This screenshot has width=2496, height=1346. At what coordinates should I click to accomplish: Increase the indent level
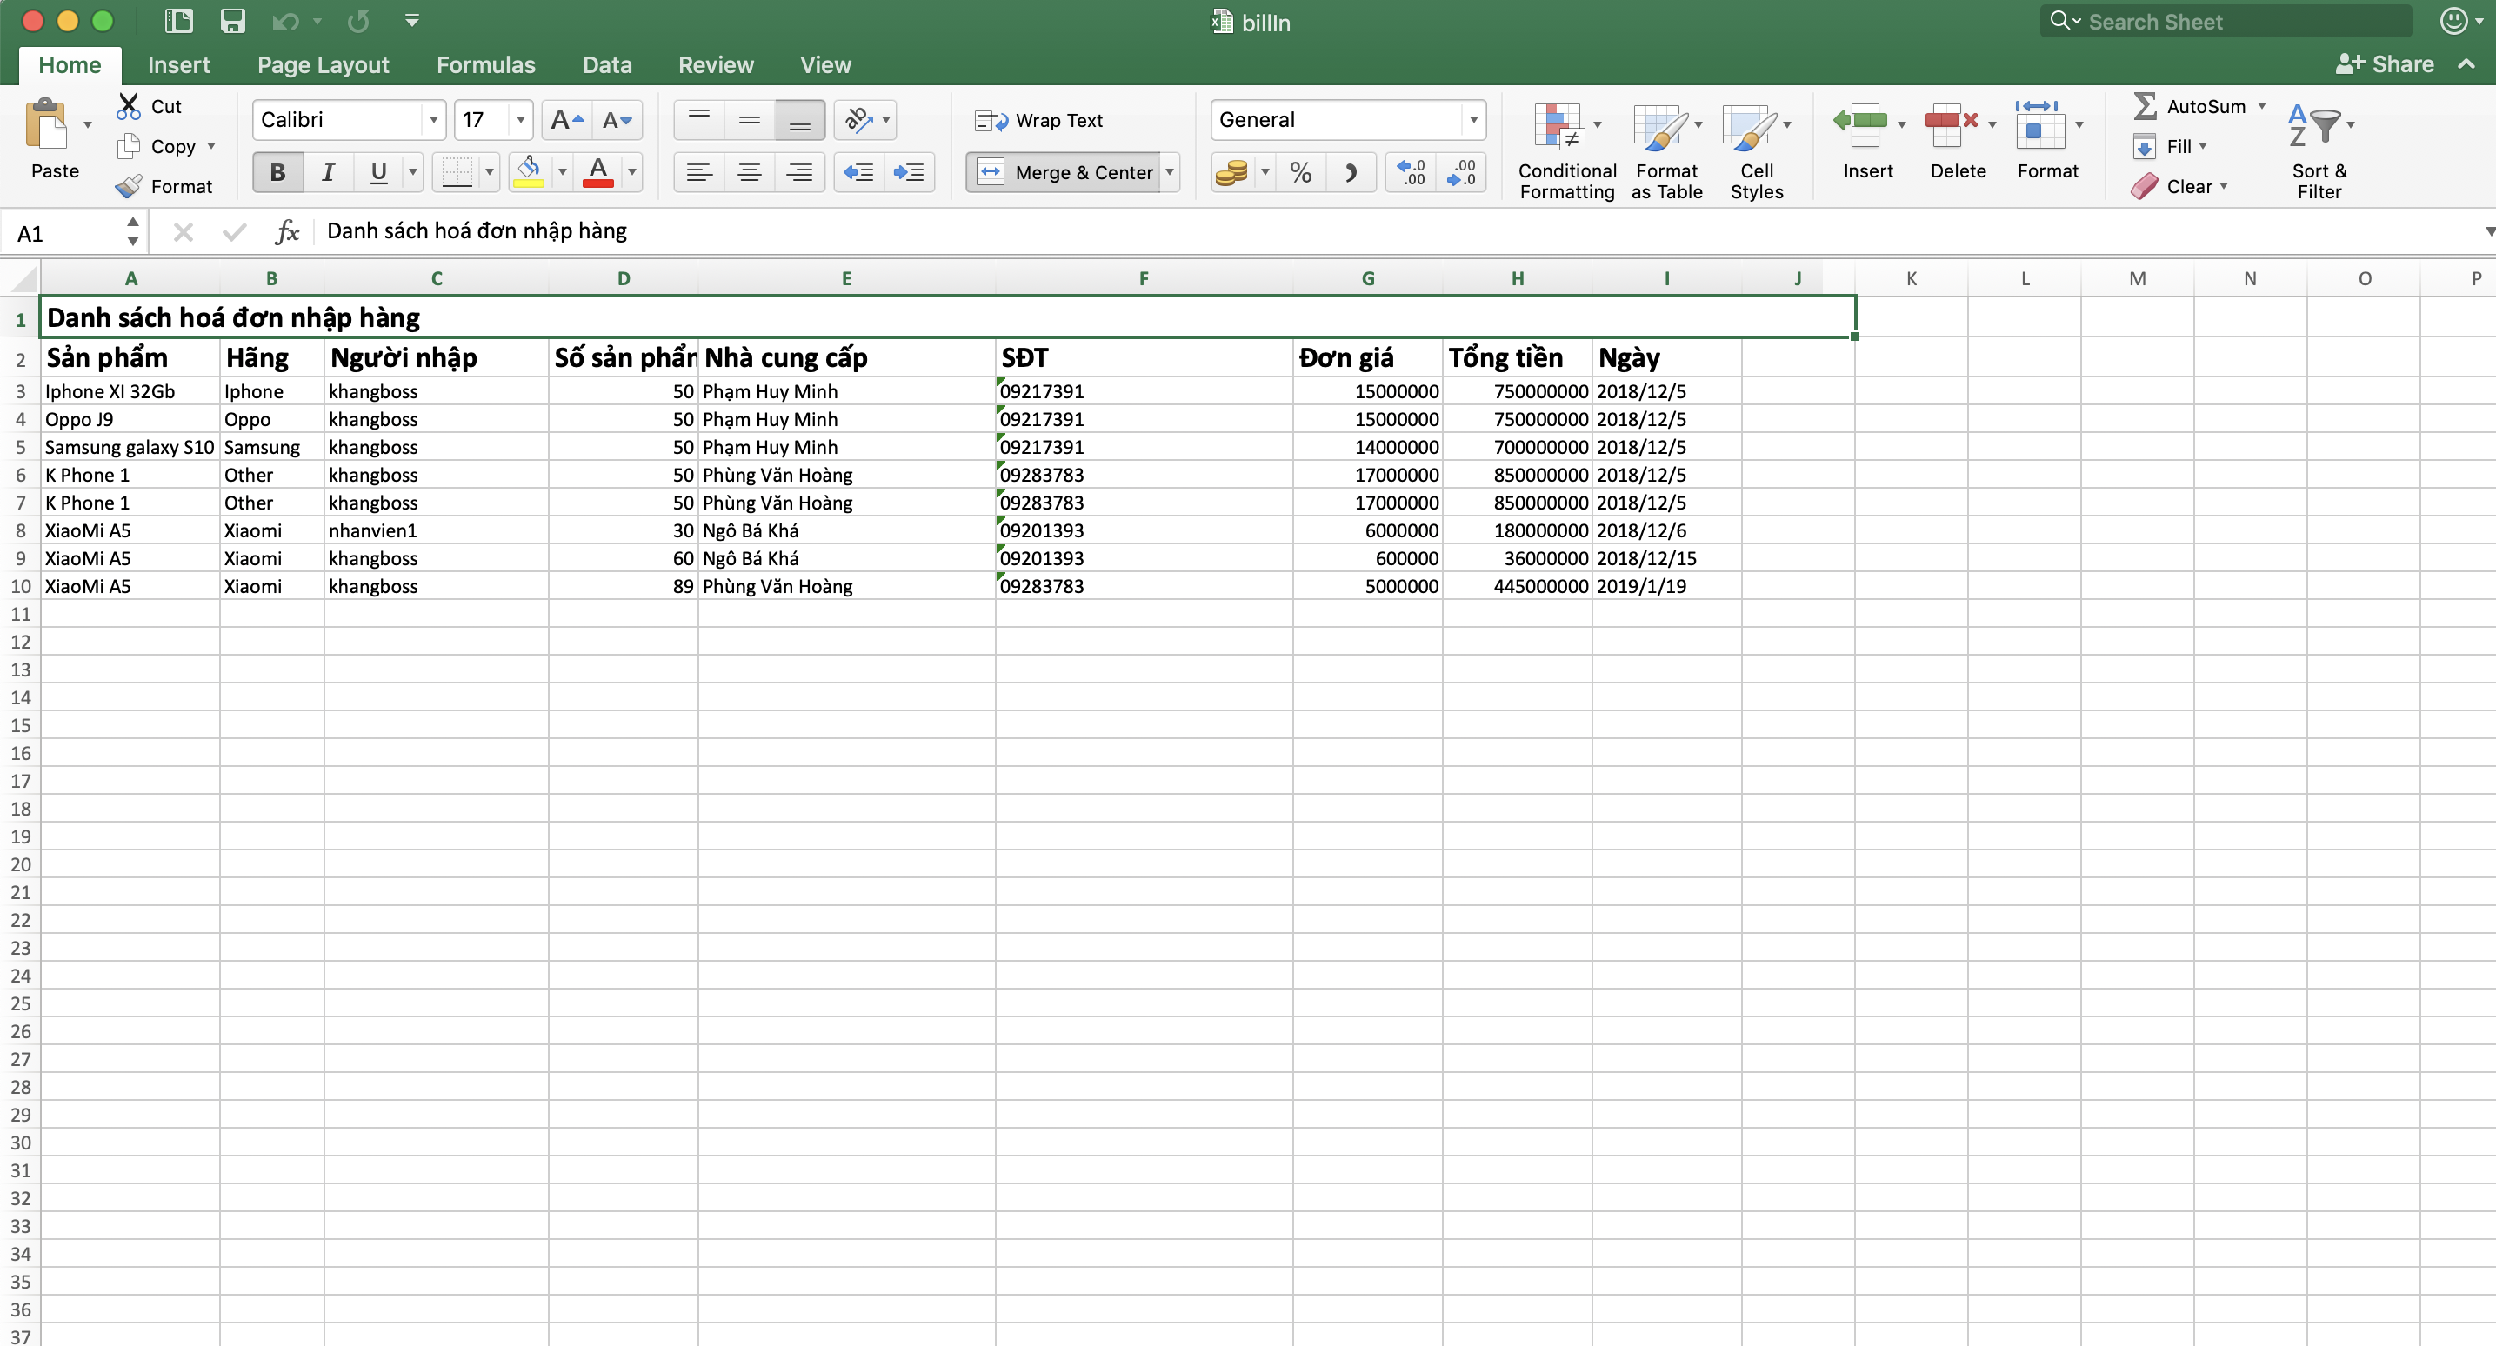(x=909, y=172)
